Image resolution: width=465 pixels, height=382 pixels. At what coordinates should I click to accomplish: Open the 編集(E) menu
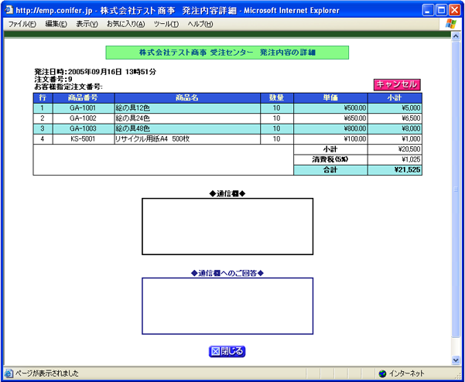[x=56, y=25]
